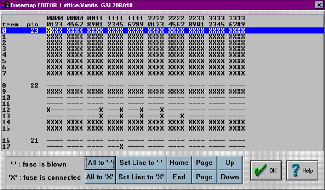
Task: Select term row 17
Action: 163,147
